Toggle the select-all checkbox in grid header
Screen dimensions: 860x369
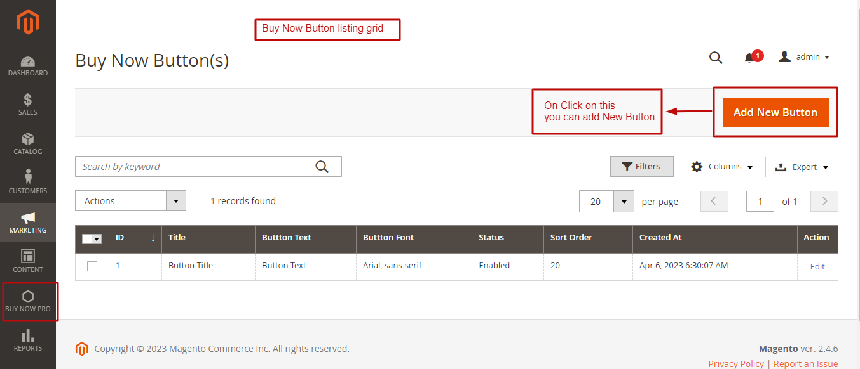click(88, 239)
